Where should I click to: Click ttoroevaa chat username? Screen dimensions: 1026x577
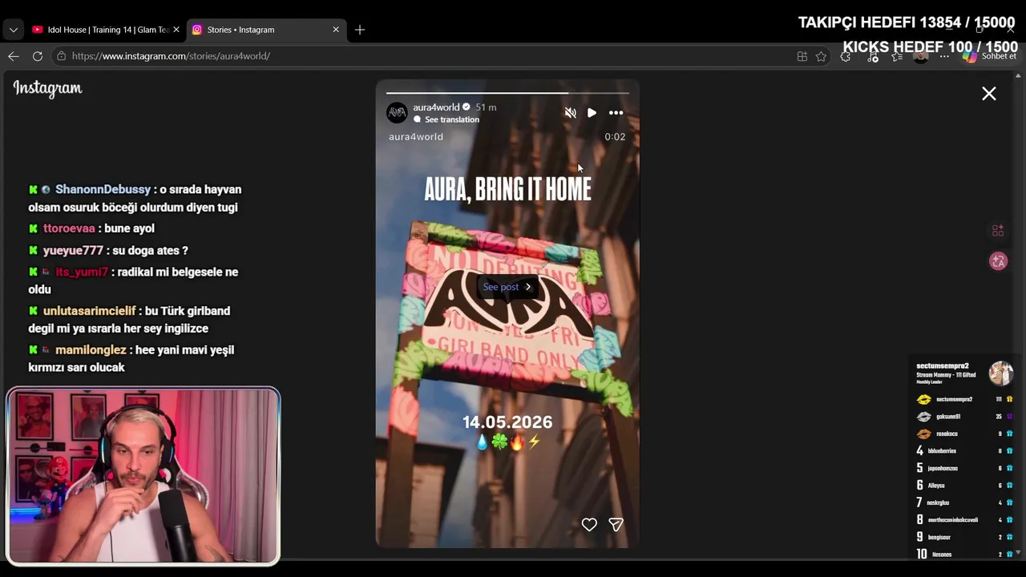coord(69,228)
